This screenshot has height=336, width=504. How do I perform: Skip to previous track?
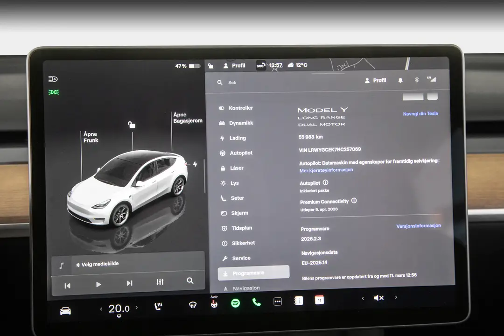point(68,286)
